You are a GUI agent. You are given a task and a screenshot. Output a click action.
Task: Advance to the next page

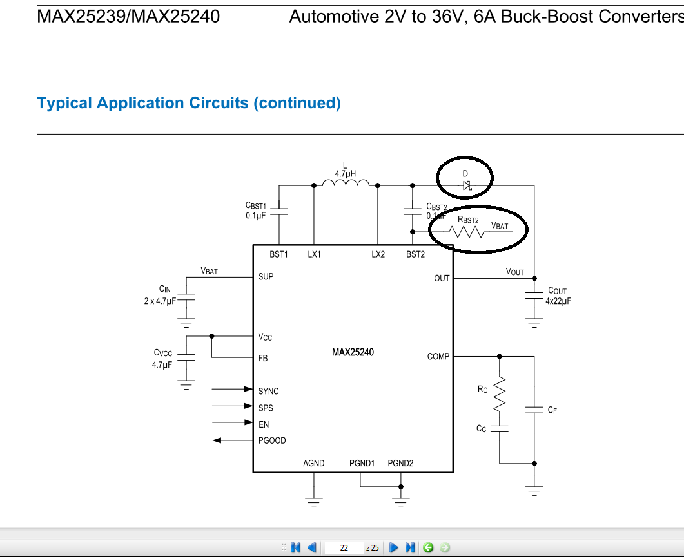(x=393, y=547)
